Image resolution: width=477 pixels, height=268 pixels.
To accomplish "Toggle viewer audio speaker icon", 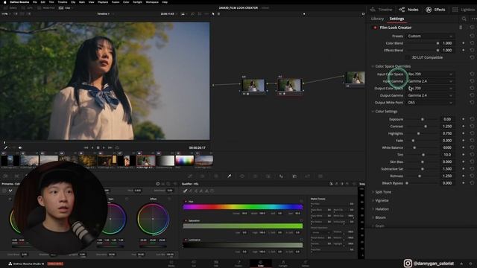I will pos(20,147).
